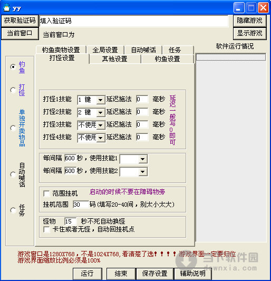Close the YY window
This screenshot has height=281, width=271.
(x=263, y=8)
